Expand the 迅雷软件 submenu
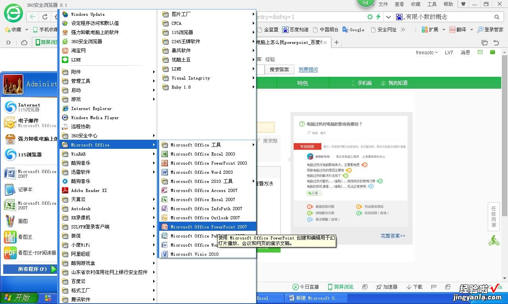 point(108,172)
